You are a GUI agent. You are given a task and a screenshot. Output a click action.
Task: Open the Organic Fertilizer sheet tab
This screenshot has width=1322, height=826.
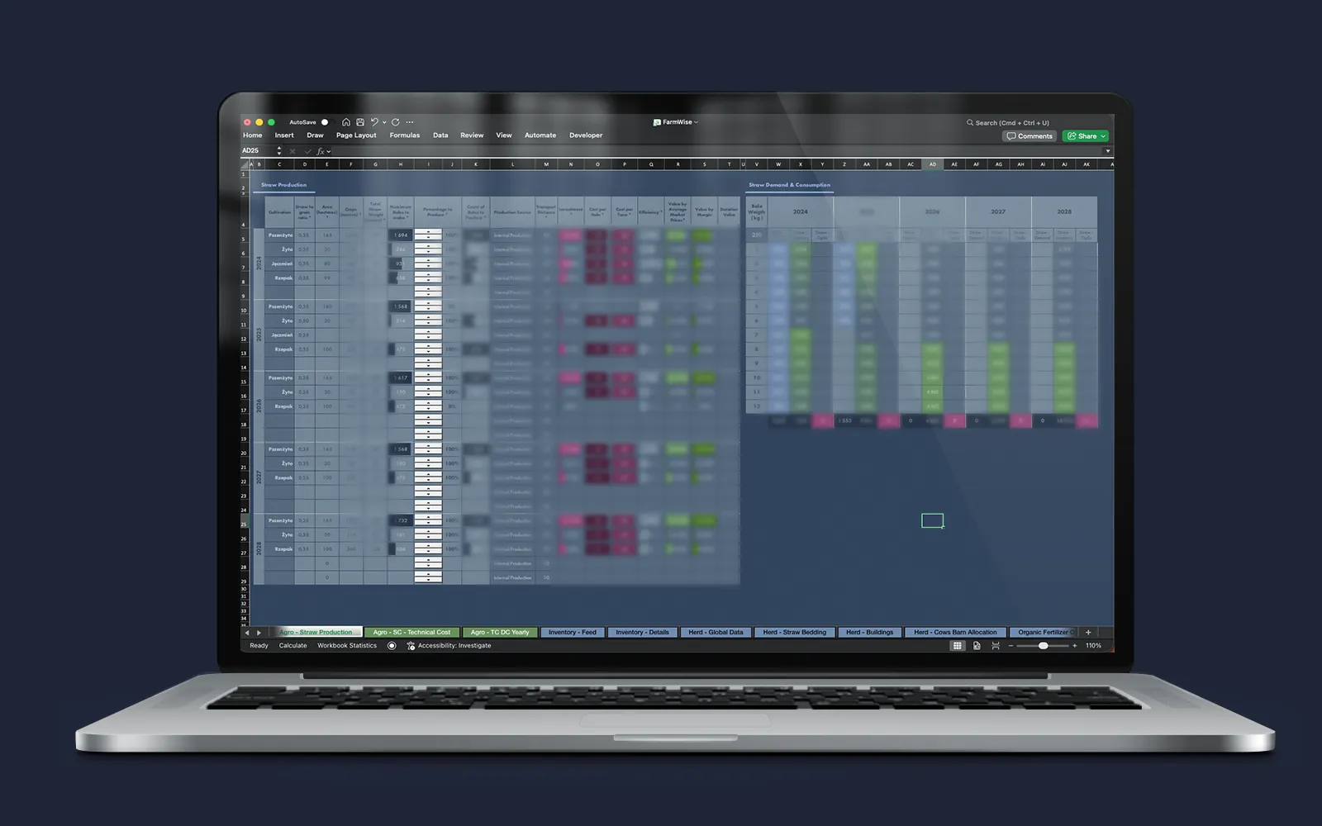(x=1044, y=632)
